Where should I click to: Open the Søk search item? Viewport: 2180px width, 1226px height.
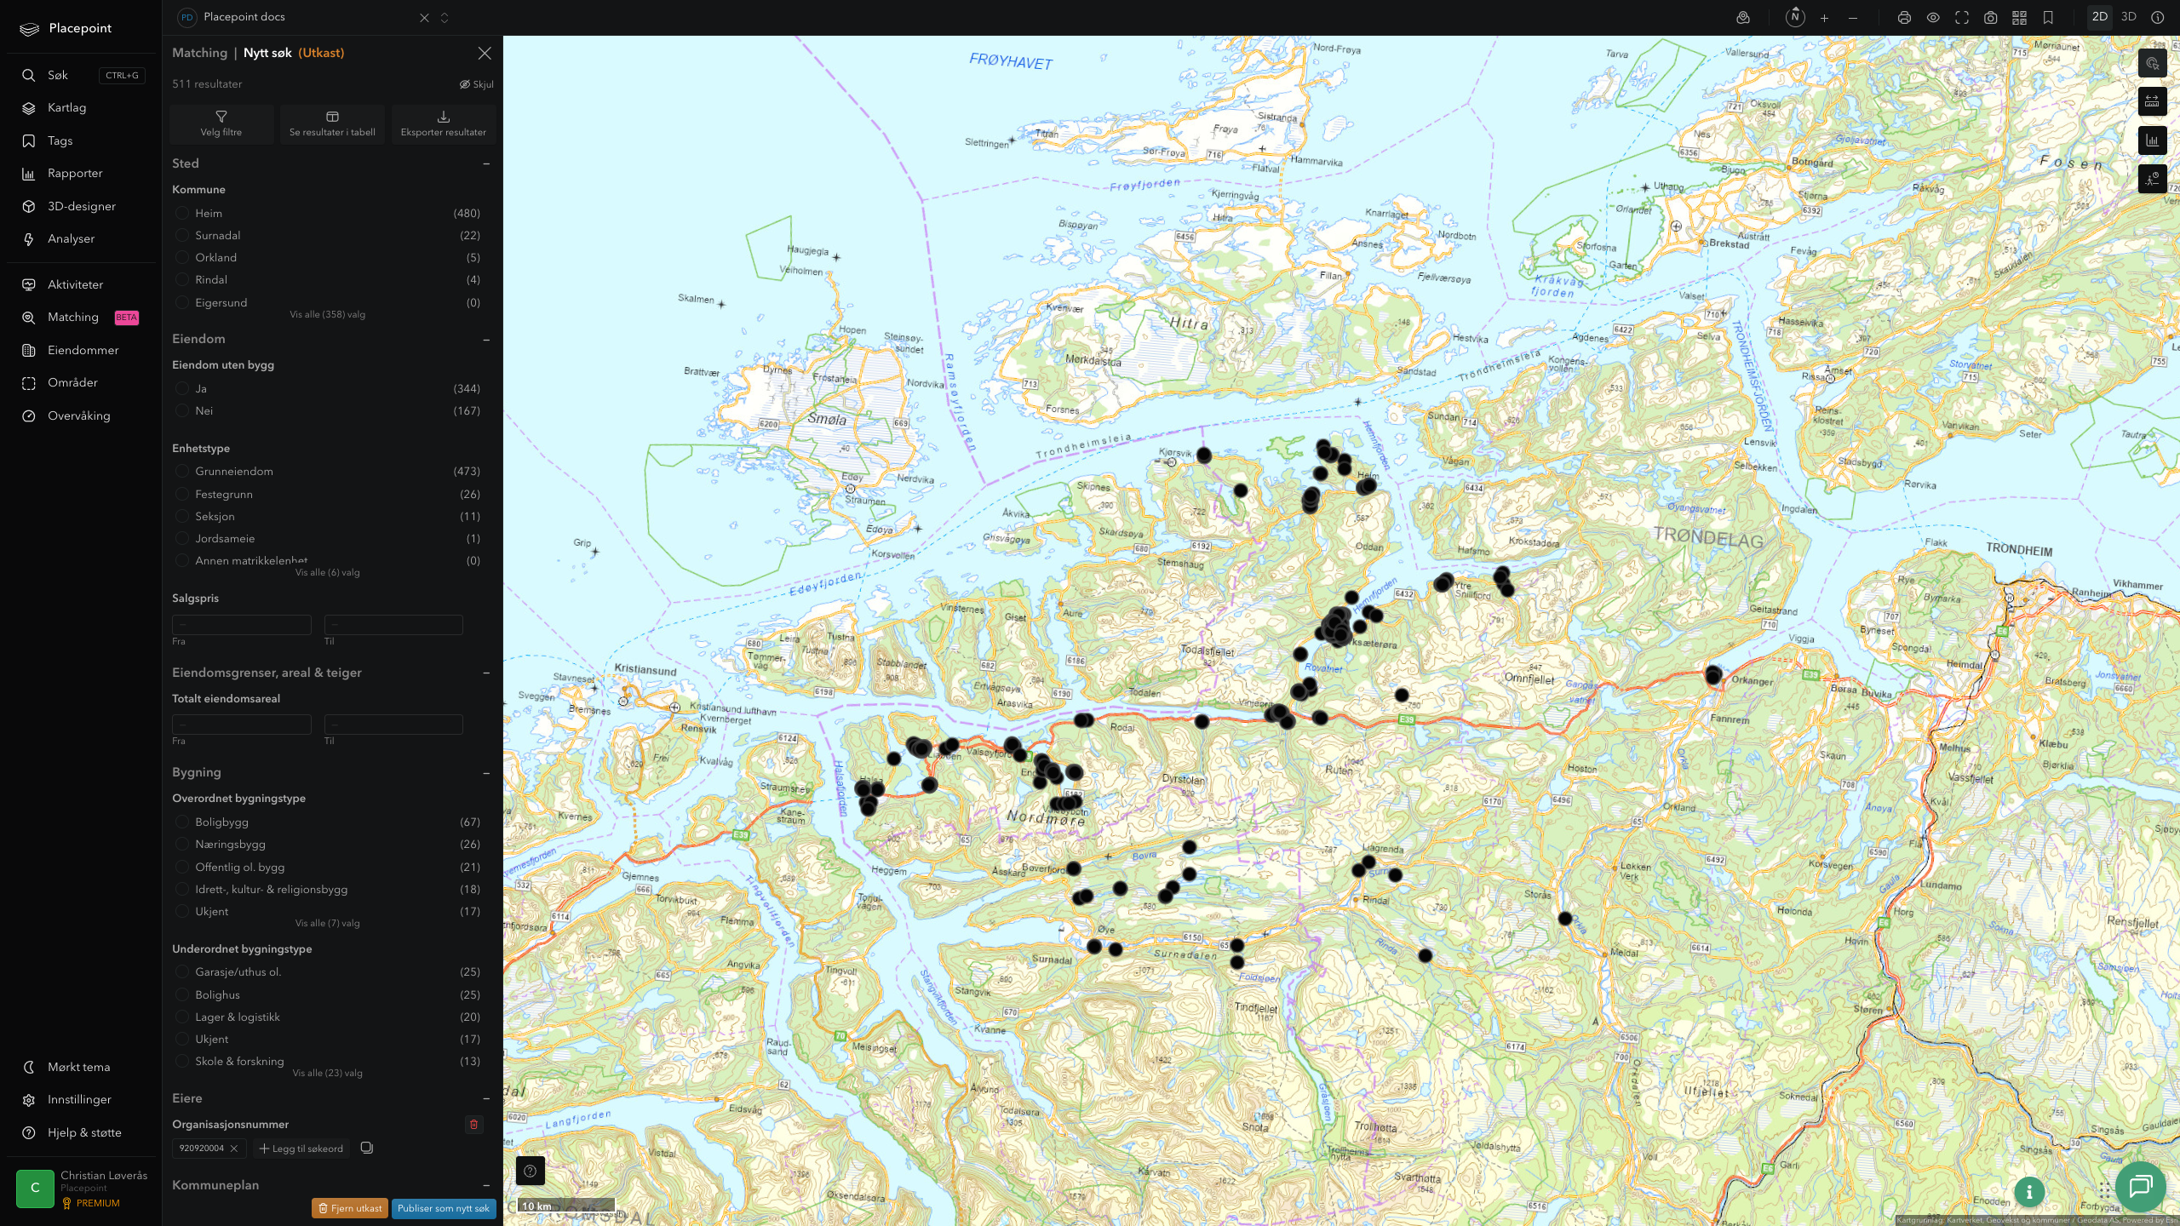[82, 75]
